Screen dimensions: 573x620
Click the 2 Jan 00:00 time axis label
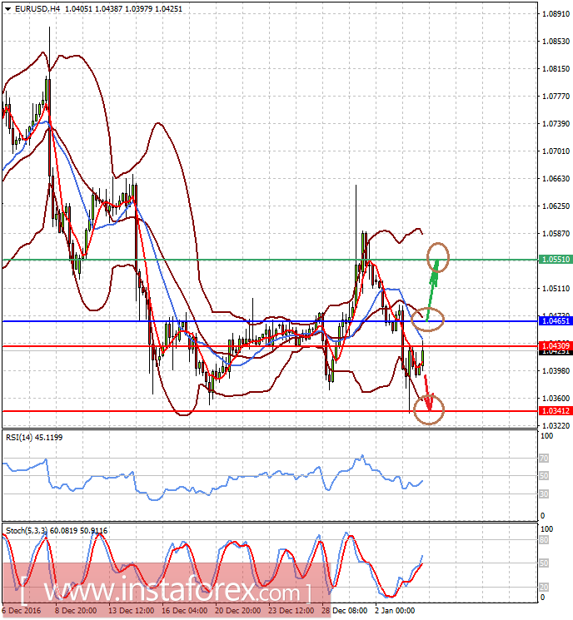coord(395,611)
